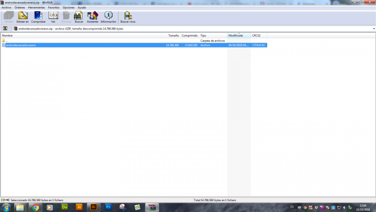Click the Buscar binoculars icon
This screenshot has height=212, width=376.
coord(78,17)
